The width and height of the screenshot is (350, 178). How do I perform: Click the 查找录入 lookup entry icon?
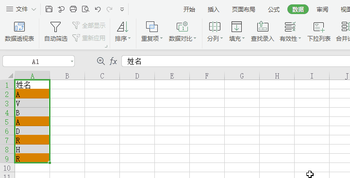[x=263, y=27]
